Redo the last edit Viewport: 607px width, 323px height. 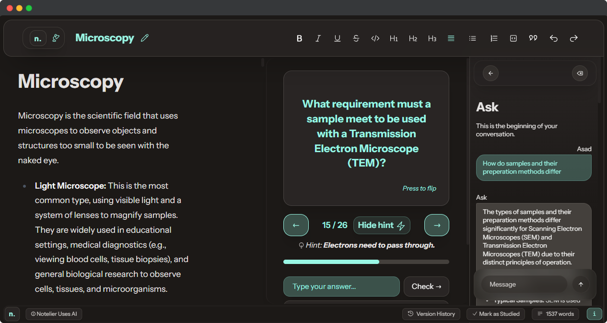point(573,38)
